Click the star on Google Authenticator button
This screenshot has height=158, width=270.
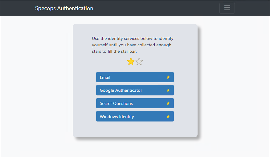(168, 90)
